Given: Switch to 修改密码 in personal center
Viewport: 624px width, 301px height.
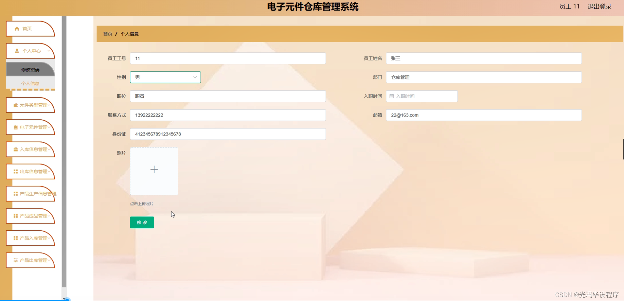Looking at the screenshot, I should pos(30,69).
